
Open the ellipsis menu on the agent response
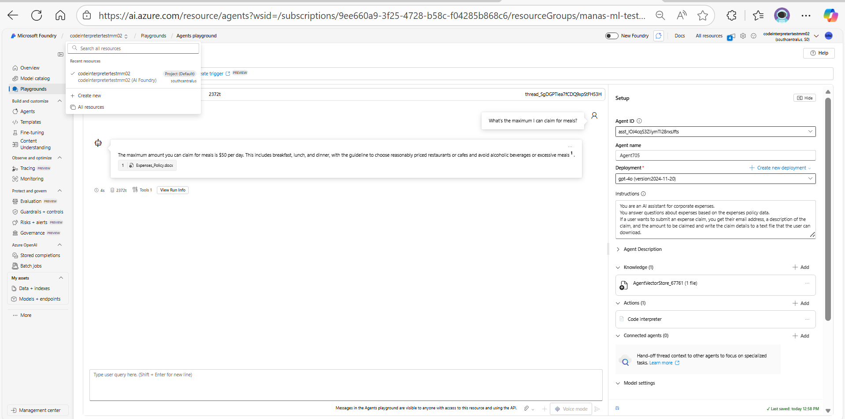pos(570,147)
